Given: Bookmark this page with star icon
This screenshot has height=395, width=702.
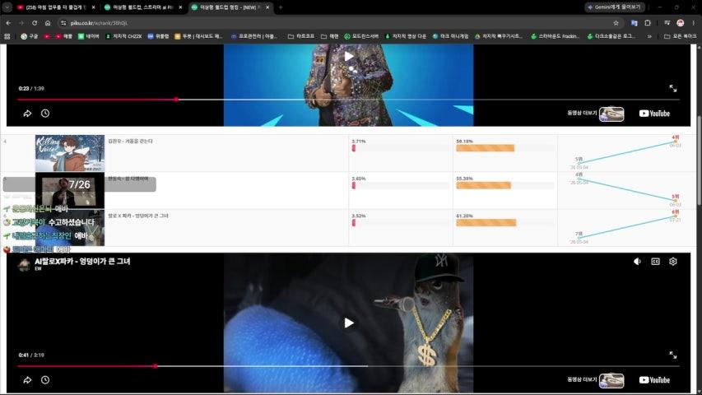Looking at the screenshot, I should coord(616,23).
